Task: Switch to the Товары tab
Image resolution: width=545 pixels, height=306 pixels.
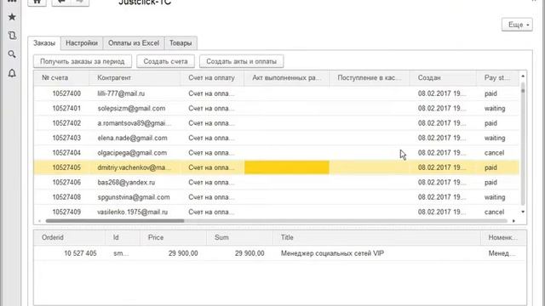Action: [181, 43]
